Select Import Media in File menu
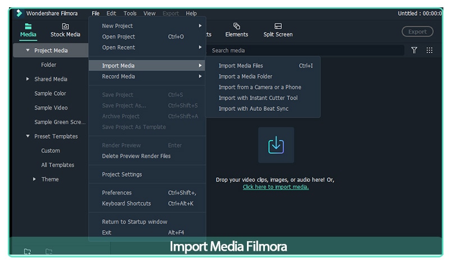Screen dimensions: 449x263 [147, 65]
